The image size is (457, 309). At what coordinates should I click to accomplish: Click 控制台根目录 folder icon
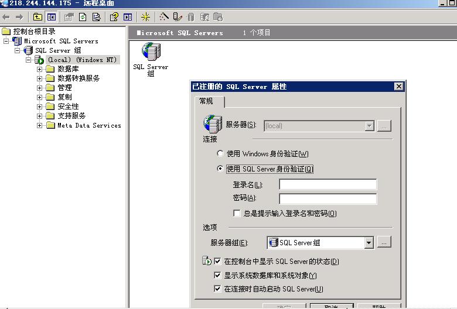pos(6,31)
